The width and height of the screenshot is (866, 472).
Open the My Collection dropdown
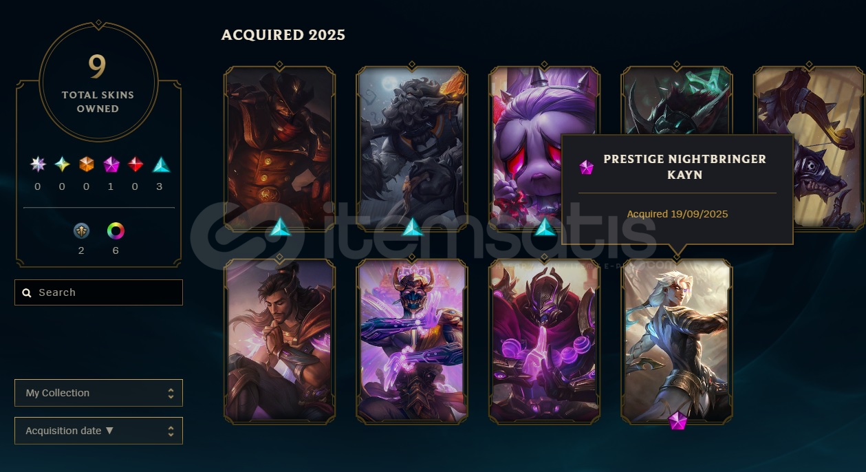pyautogui.click(x=98, y=393)
